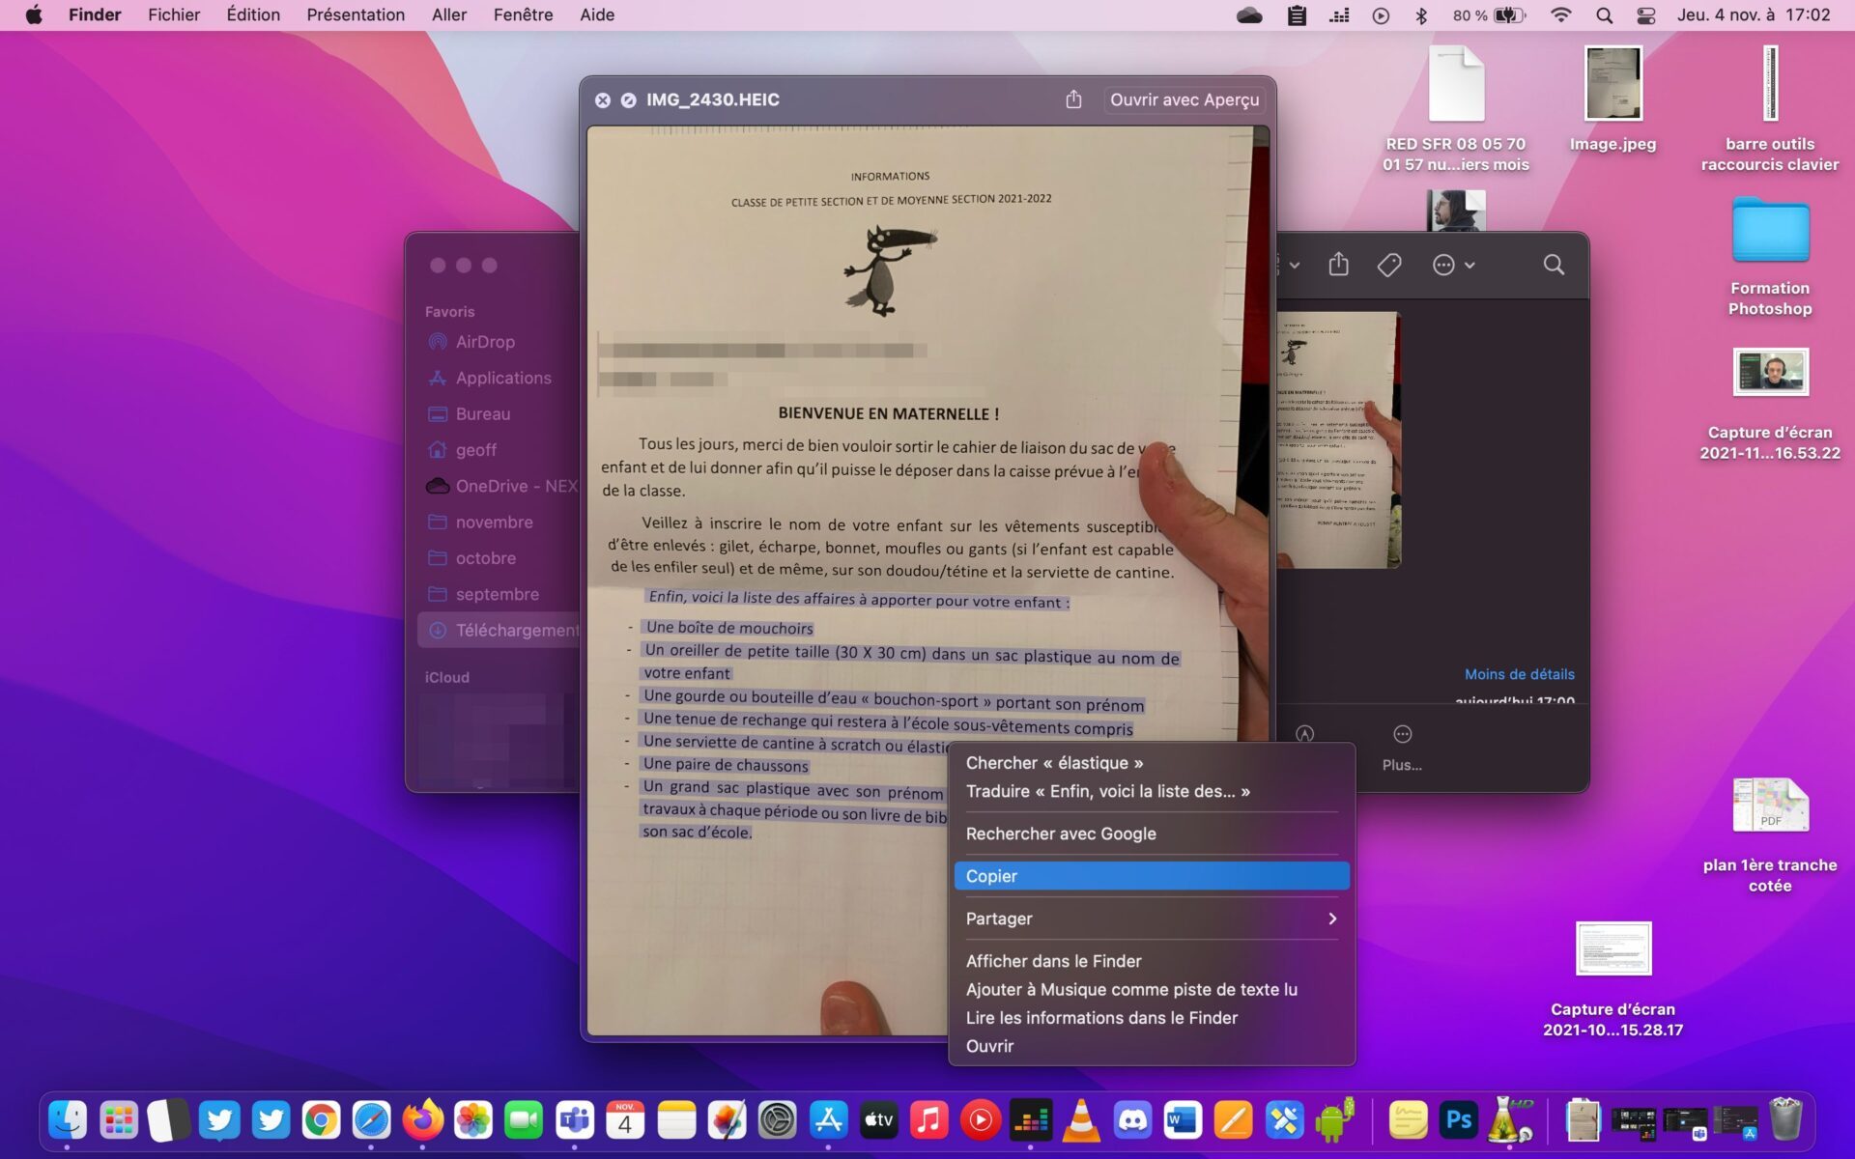Open the Édition menu
Viewport: 1855px width, 1159px height.
point(253,14)
